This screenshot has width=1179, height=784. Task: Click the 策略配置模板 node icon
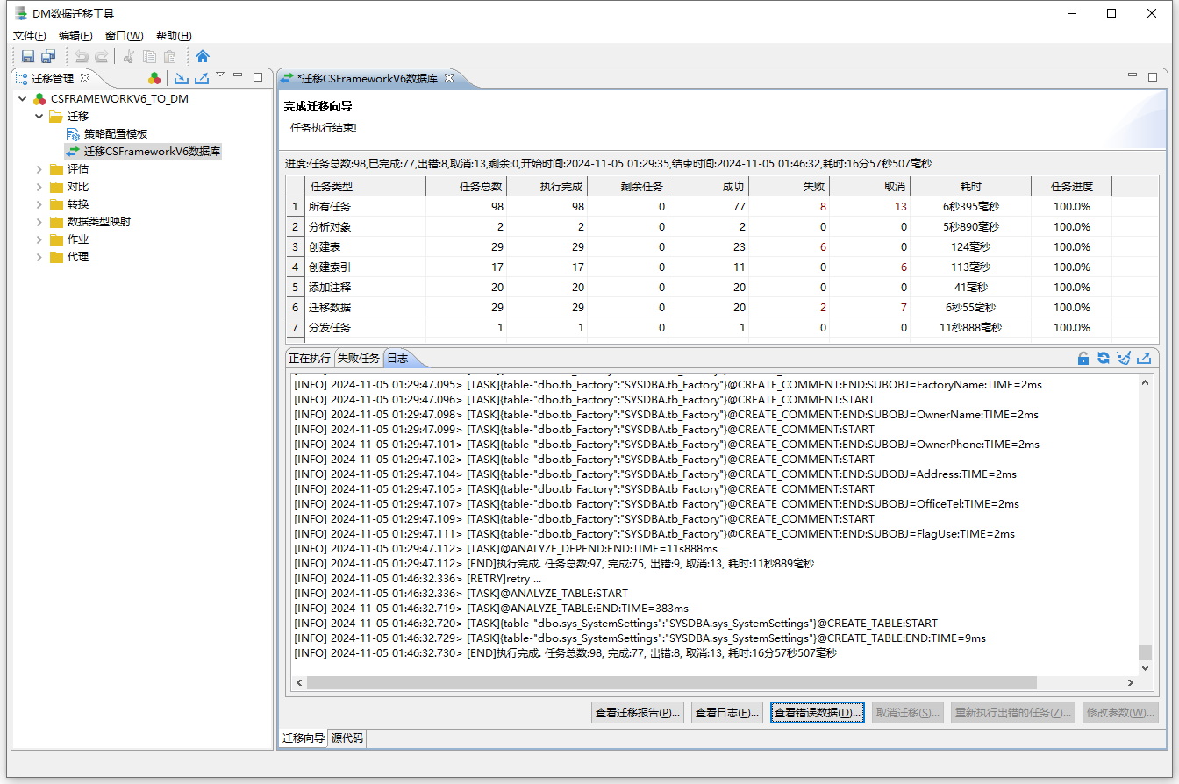tap(74, 134)
